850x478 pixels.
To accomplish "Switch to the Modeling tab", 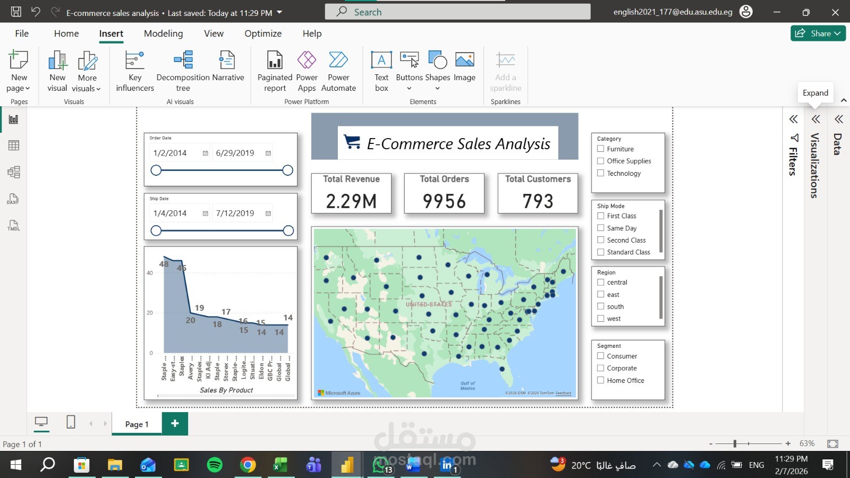I will 163,33.
